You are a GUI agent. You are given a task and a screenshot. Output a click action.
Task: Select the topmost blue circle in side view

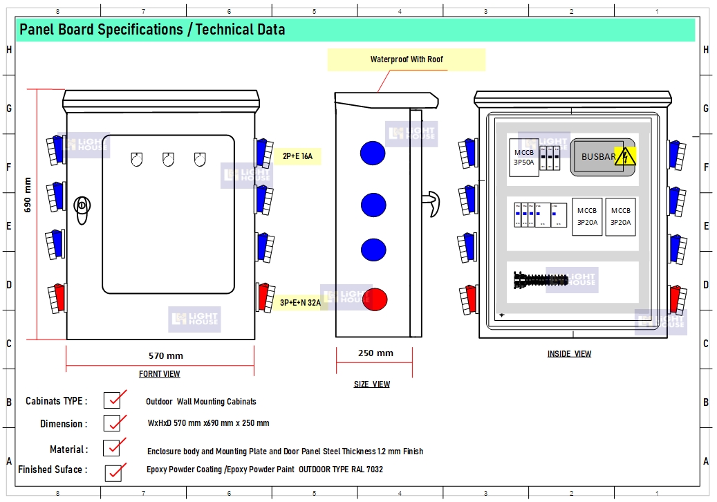(373, 153)
